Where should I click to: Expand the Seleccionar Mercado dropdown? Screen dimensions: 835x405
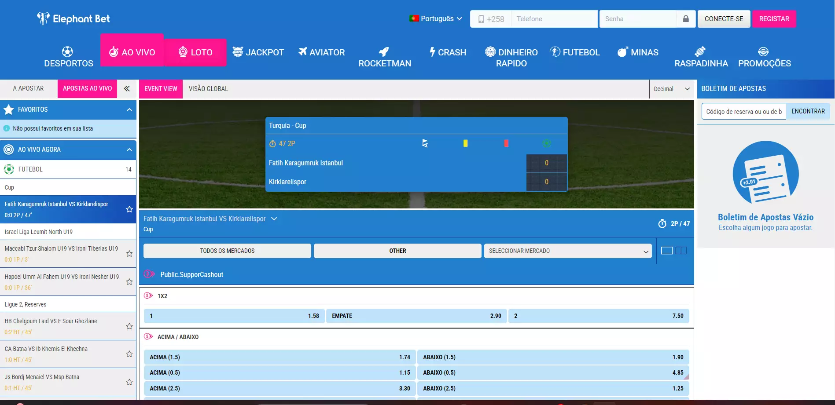pyautogui.click(x=567, y=251)
